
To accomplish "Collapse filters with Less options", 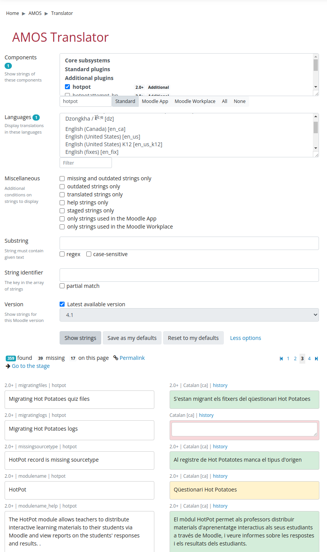I will 246,338.
